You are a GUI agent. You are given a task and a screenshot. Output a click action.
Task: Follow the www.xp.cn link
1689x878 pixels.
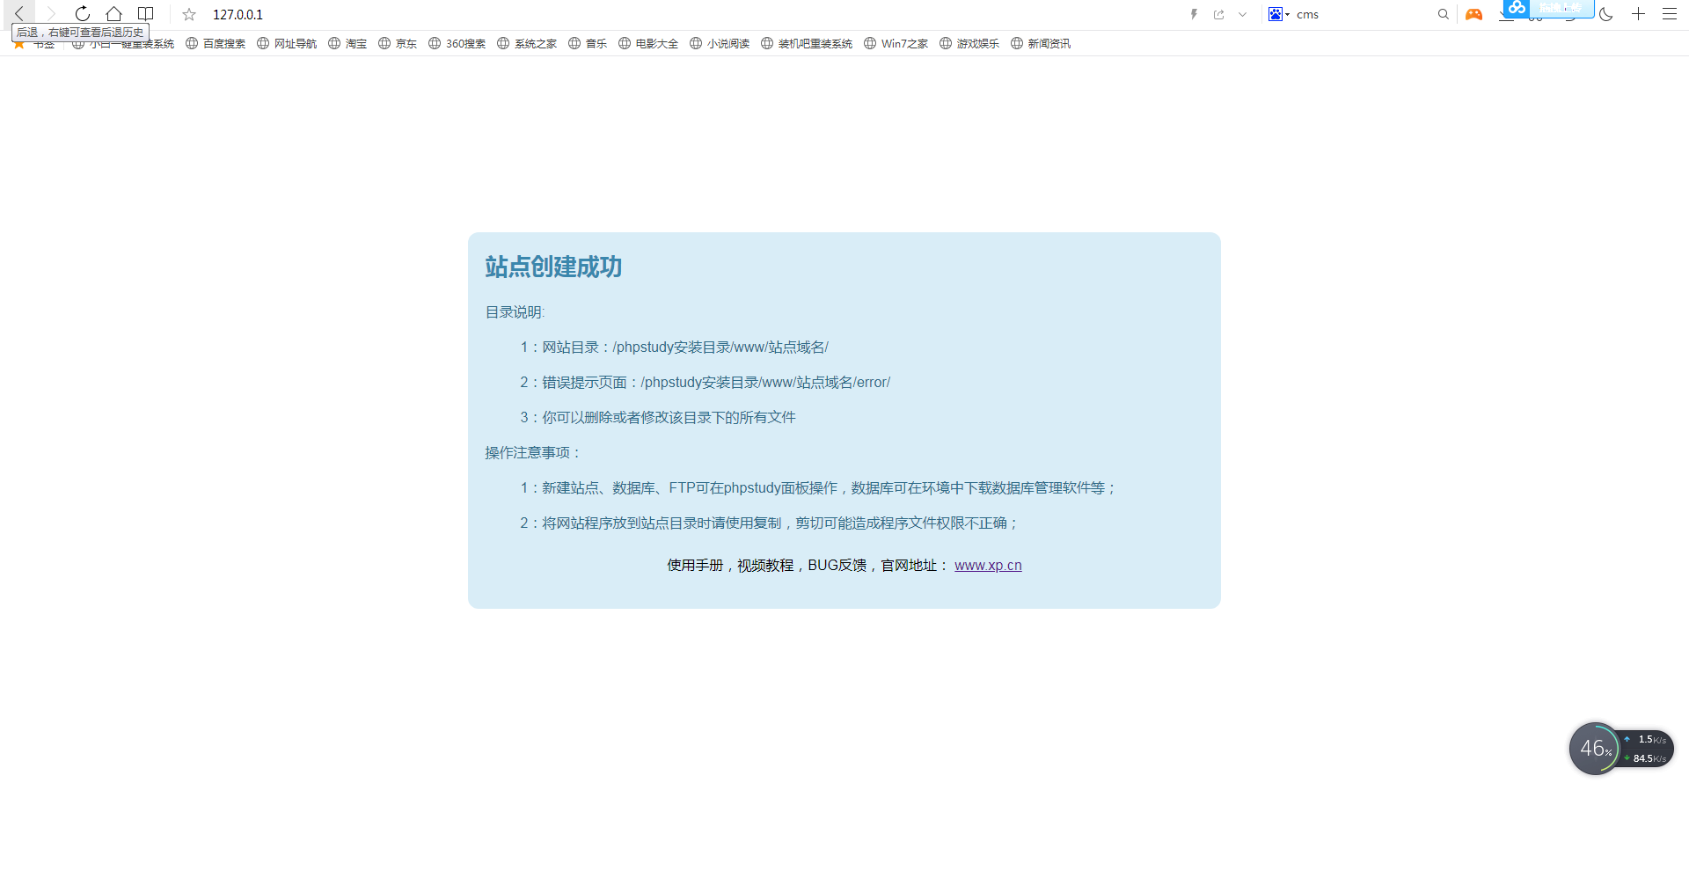pos(987,565)
